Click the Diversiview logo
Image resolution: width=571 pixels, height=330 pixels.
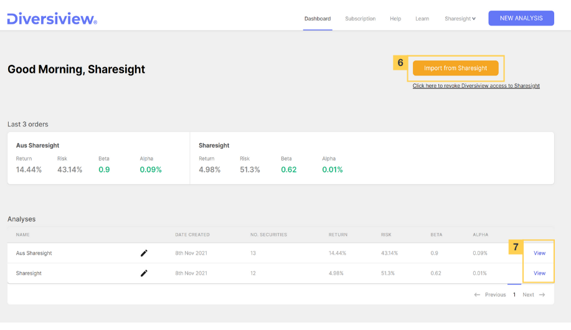52,19
